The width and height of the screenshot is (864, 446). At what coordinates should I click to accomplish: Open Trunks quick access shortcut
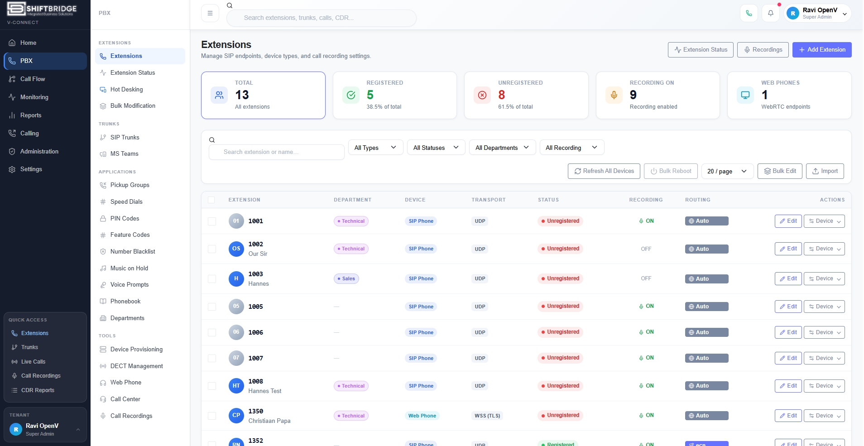[x=45, y=347]
